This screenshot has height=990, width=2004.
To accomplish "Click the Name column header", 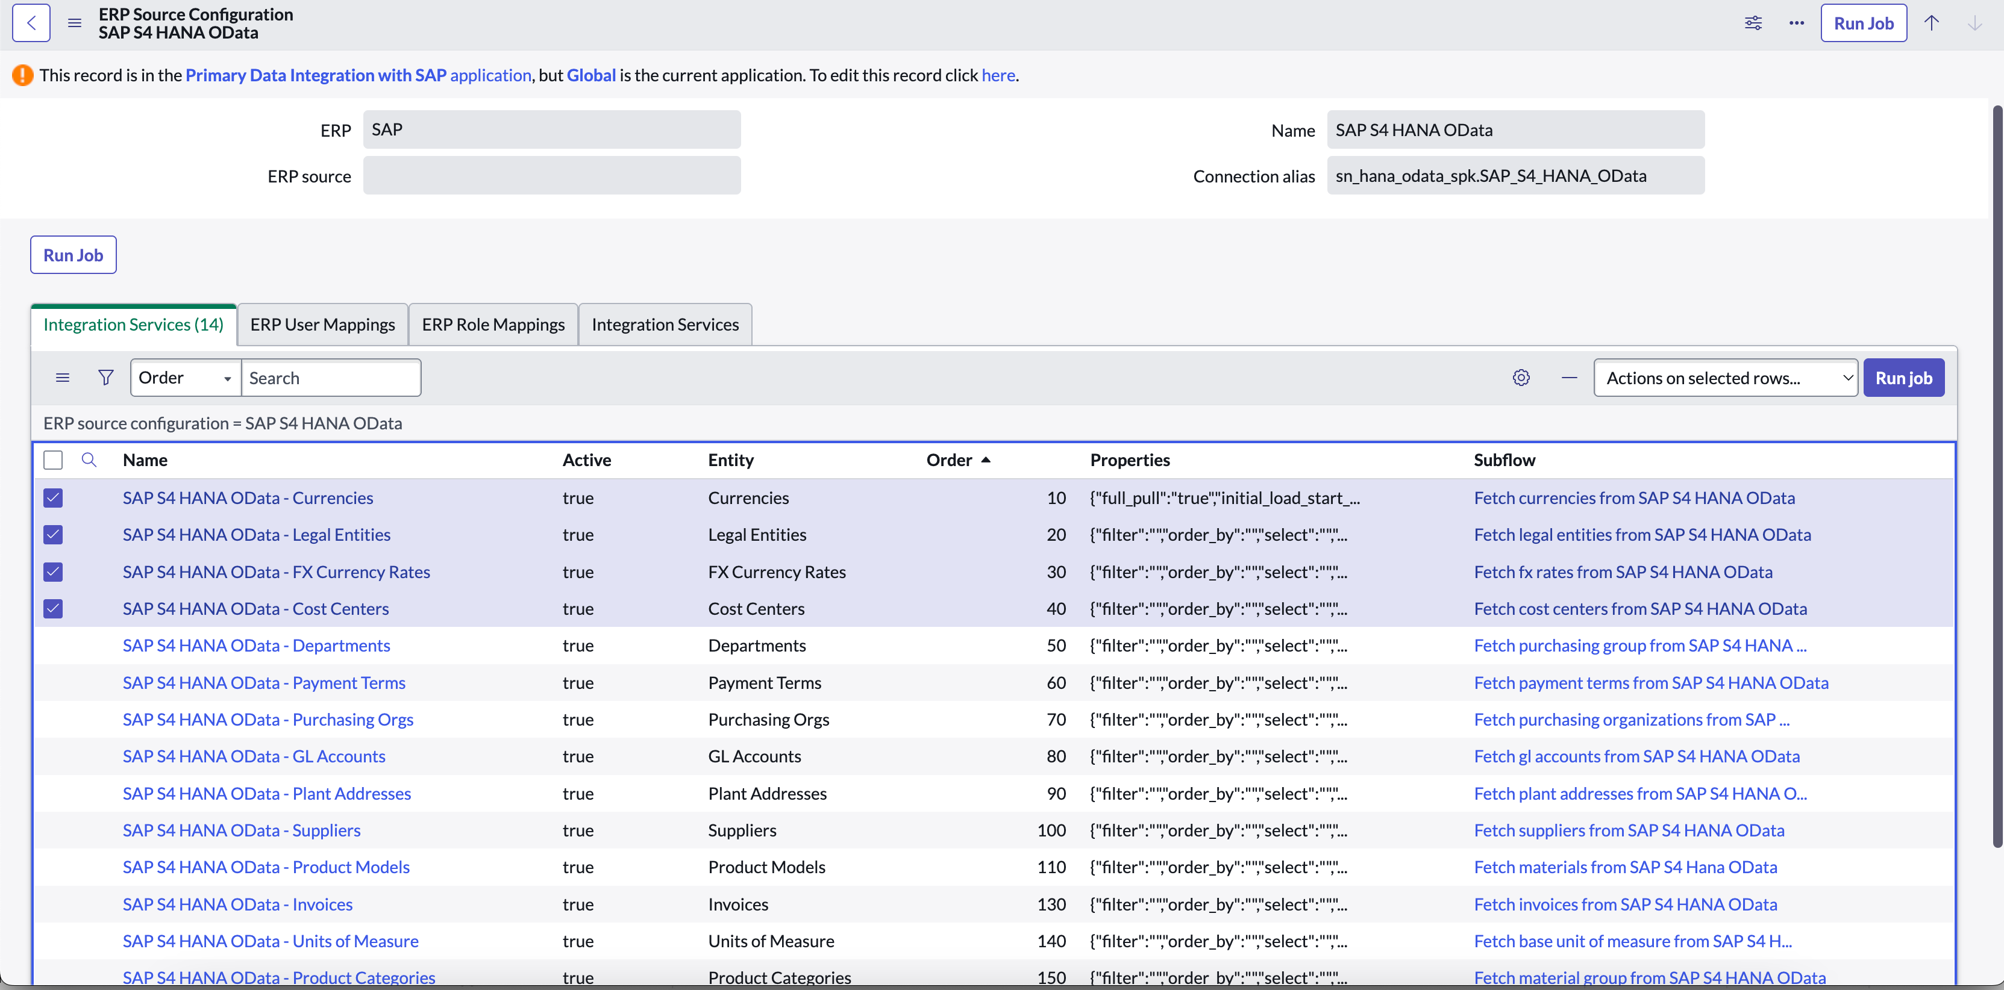I will pyautogui.click(x=145, y=459).
